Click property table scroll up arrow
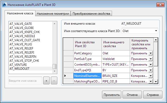This screenshot has height=103, width=167. click(x=156, y=40)
